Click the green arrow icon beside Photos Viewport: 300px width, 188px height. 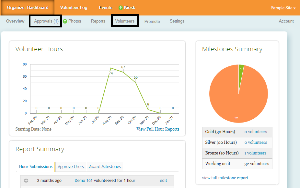click(65, 21)
